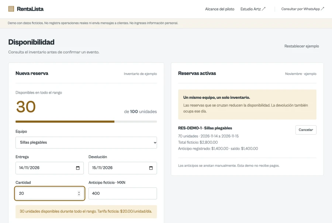Click '70 unidades · 2026-11-14 a 2026-11-15' line
Image resolution: width=332 pixels, height=223 pixels.
(208, 136)
